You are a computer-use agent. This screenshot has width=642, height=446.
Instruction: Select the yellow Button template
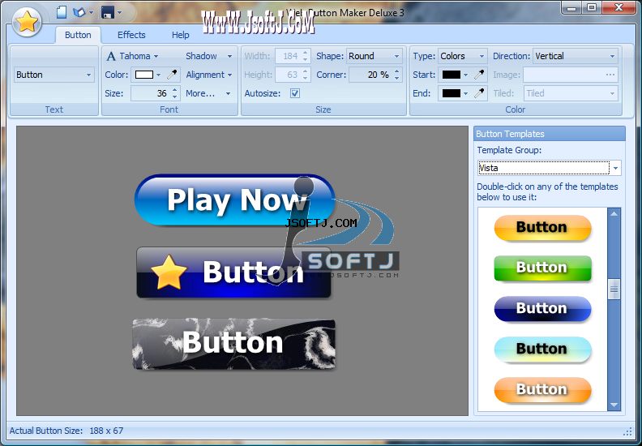click(x=542, y=227)
